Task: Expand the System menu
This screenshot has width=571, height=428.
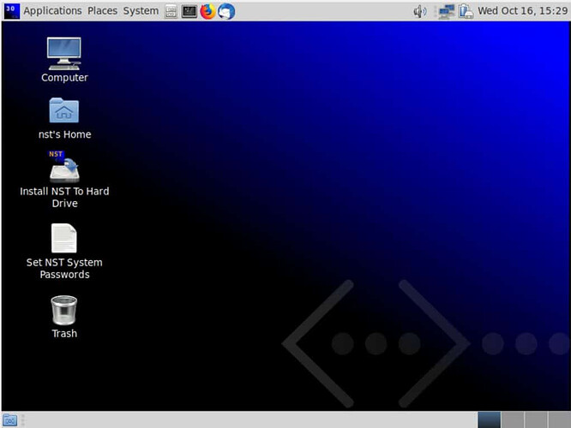Action: point(141,11)
